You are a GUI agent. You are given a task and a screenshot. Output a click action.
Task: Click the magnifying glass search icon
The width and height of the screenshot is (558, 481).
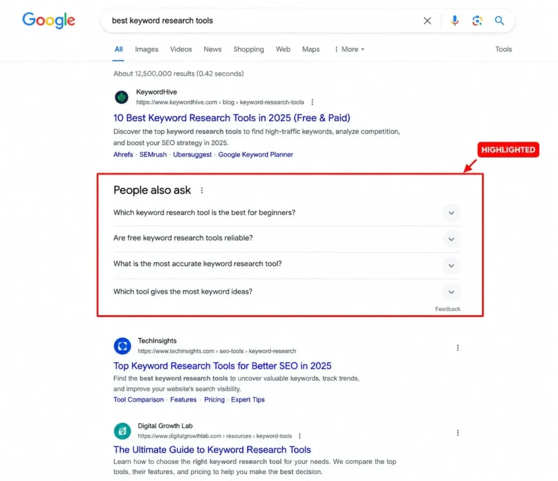(499, 21)
